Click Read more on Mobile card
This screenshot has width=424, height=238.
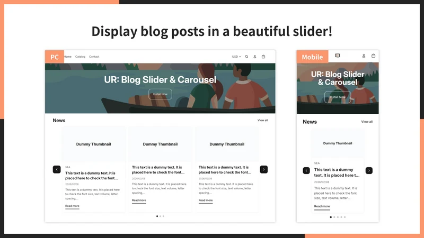point(322,206)
